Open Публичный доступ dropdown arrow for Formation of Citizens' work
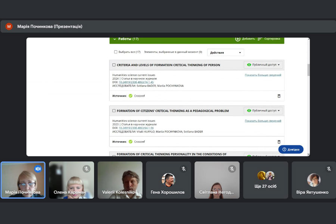The width and height of the screenshot is (336, 224). pyautogui.click(x=279, y=111)
